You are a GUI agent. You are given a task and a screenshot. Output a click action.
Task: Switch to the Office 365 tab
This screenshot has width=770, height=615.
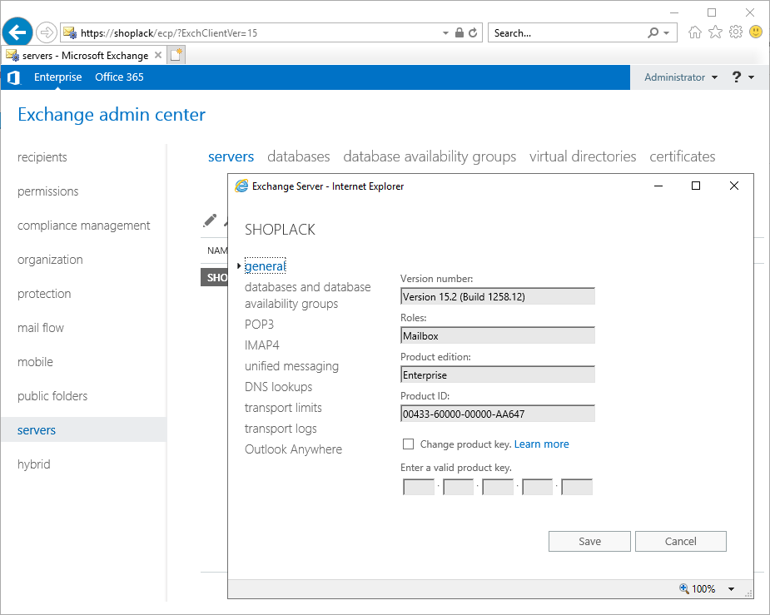pyautogui.click(x=119, y=77)
